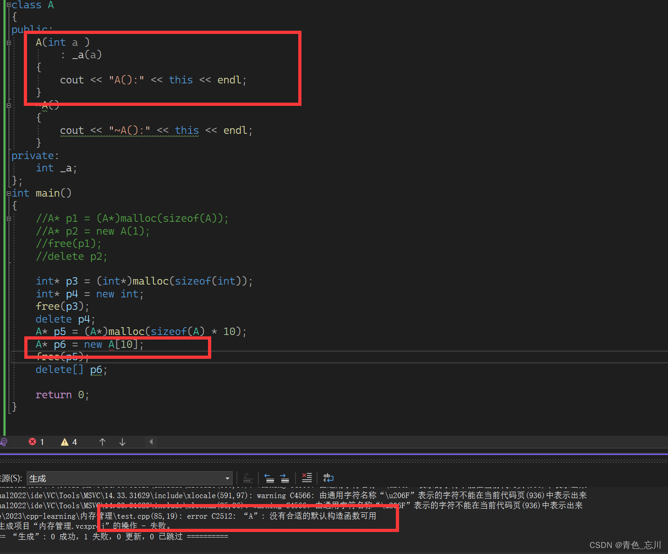668x554 pixels.
Task: Click the 'int main()' function signature
Action: click(x=42, y=193)
